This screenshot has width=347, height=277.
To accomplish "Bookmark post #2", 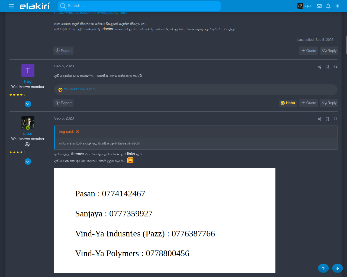I will pos(327,67).
